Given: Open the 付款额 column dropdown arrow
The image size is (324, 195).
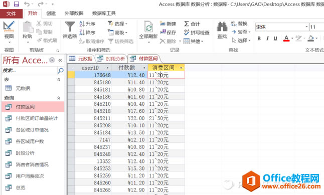Looking at the screenshot, I should tap(144, 68).
